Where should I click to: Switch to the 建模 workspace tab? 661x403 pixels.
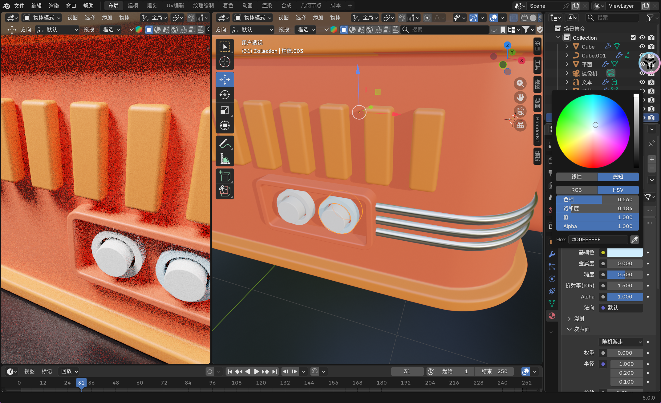pyautogui.click(x=133, y=6)
